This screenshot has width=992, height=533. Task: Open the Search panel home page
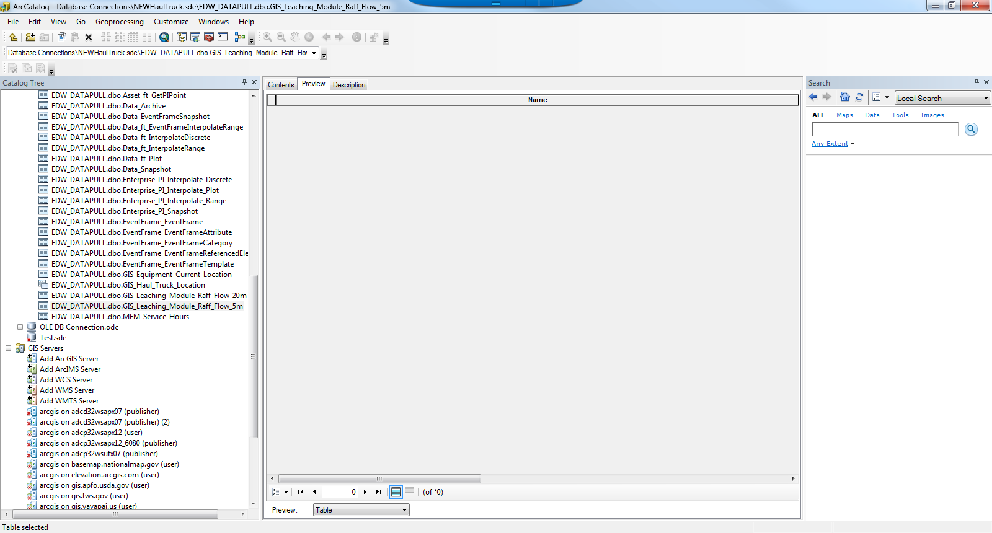pos(845,97)
